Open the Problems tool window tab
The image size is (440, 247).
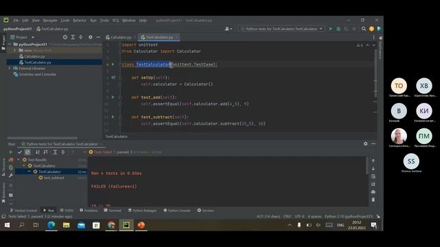(x=89, y=211)
